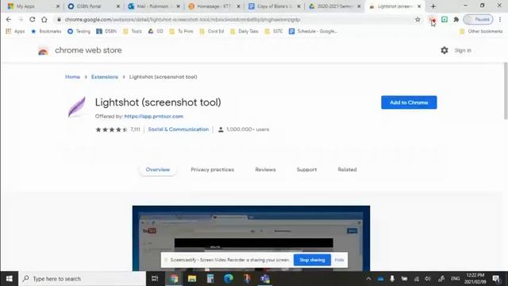Click the 7,111 ratings count
508x286 pixels.
click(x=135, y=129)
